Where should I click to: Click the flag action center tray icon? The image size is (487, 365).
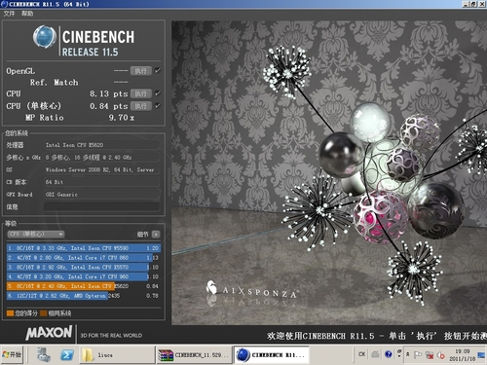418,354
